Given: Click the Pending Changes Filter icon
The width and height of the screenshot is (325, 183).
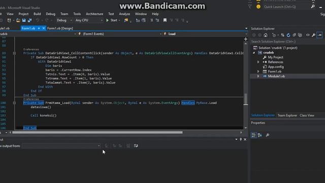Looking at the screenshot, I should pos(274,35).
